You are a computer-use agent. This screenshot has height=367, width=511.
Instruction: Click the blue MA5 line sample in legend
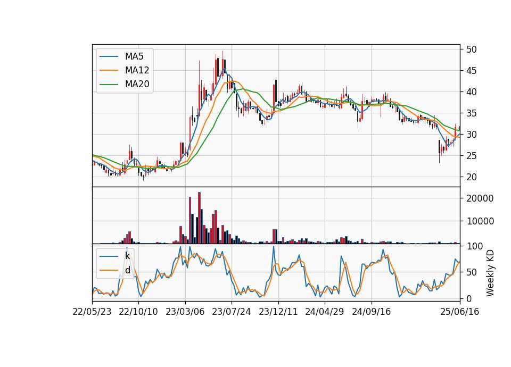[x=109, y=56]
